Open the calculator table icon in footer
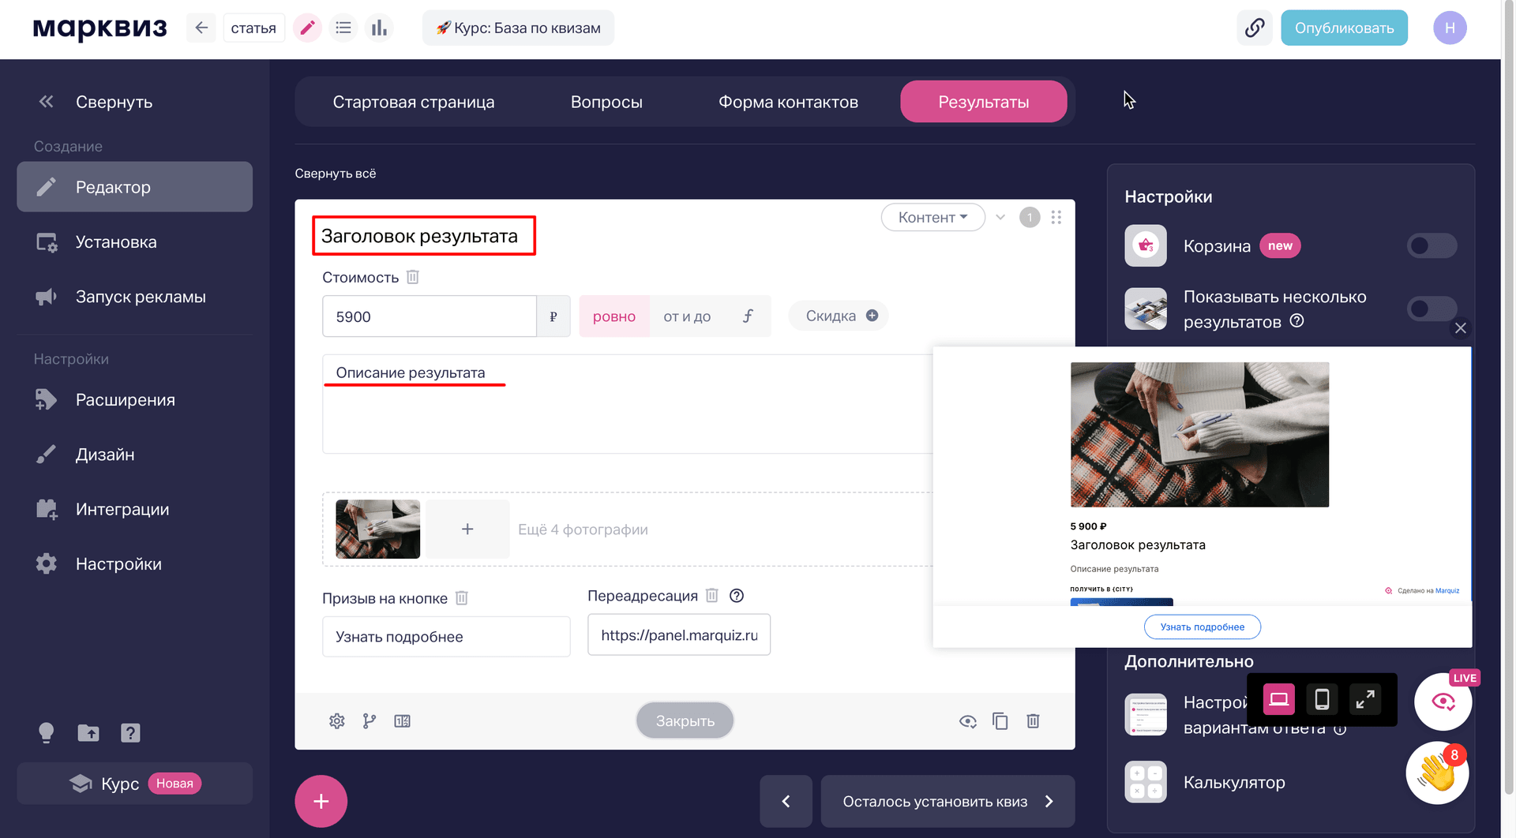Viewport: 1516px width, 838px height. click(403, 721)
